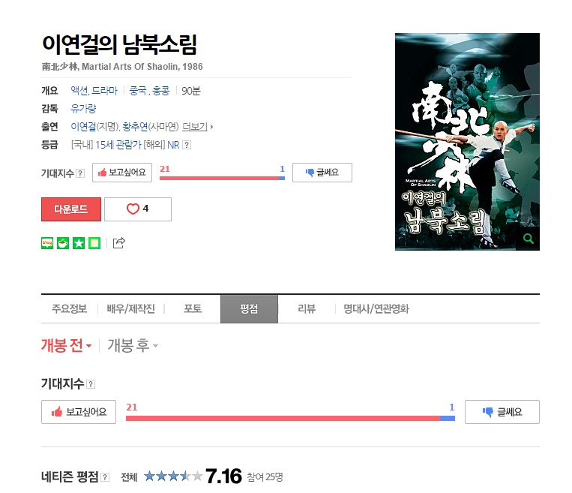Viewport: 572px width, 493px height.
Task: Open the 배우/제작진 tab
Action: tap(131, 309)
